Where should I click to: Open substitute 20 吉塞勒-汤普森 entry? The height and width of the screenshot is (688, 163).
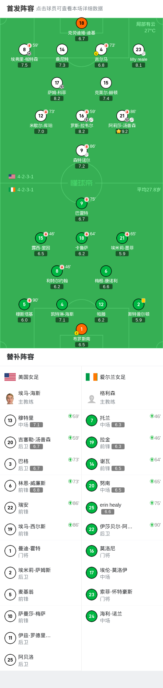41,442
